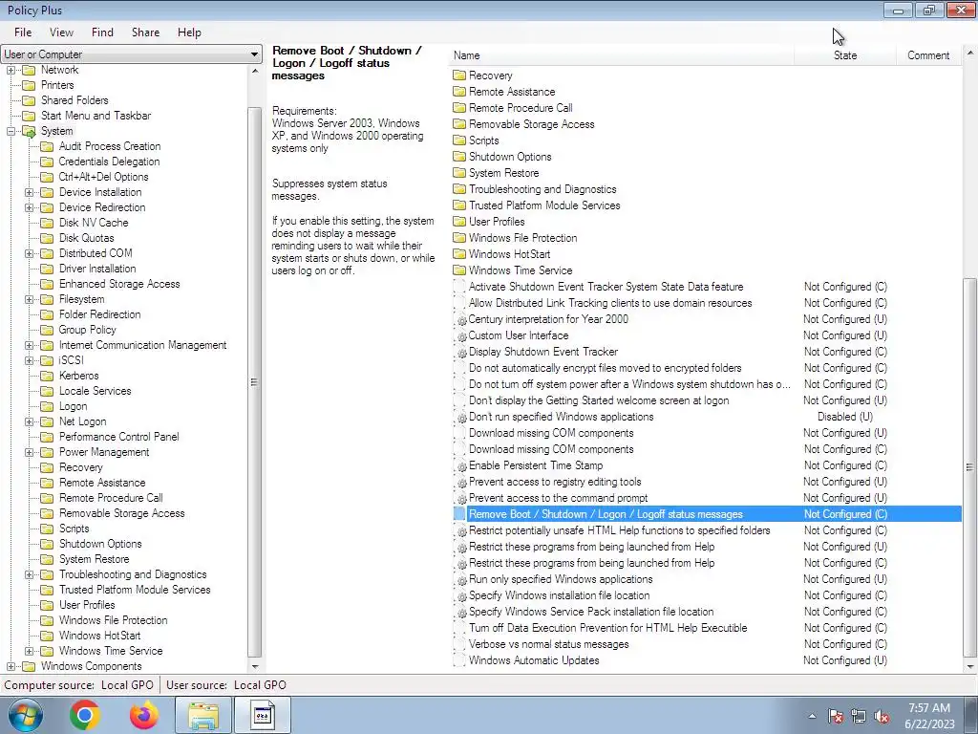Select Start Menu and Taskbar in the tree
978x734 pixels.
click(x=96, y=116)
